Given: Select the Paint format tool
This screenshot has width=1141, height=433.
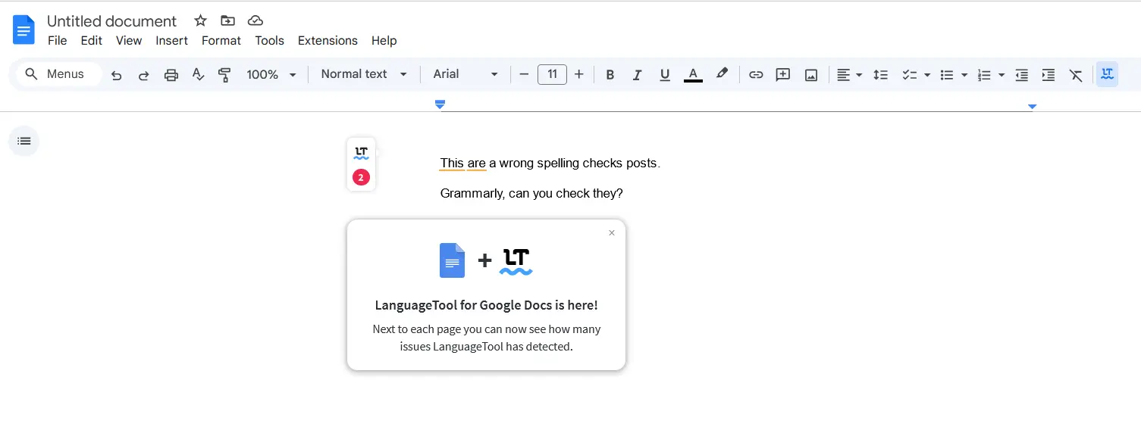Looking at the screenshot, I should click(224, 74).
